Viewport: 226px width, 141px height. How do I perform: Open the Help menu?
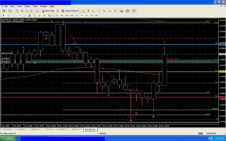[52, 6]
